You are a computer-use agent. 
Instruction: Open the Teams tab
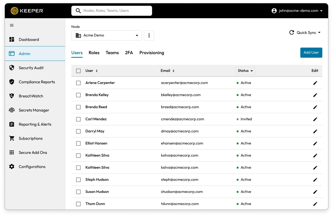coord(112,53)
